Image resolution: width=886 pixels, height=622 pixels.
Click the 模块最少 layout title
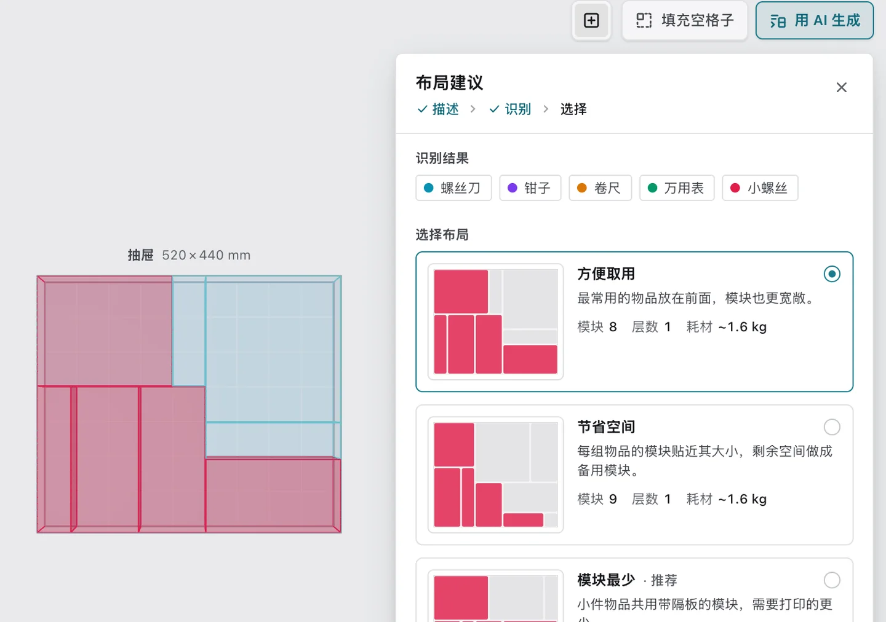[606, 580]
